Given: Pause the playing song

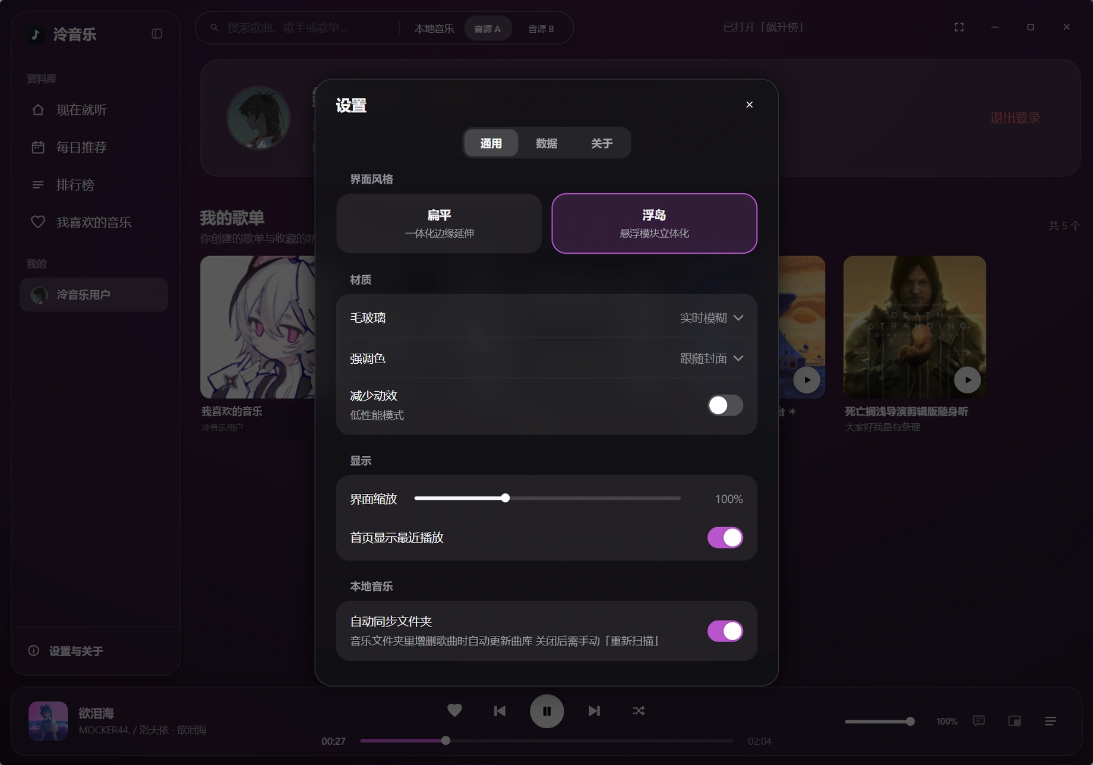Looking at the screenshot, I should pos(546,711).
